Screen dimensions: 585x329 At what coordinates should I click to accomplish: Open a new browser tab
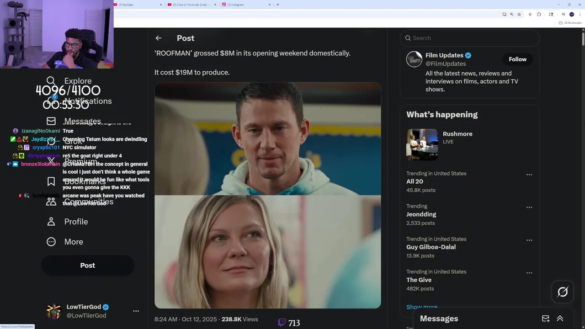point(278,5)
